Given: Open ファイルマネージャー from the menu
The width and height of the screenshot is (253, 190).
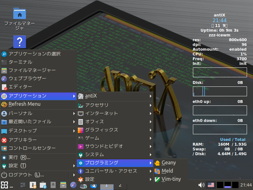Looking at the screenshot, I should 38,70.
